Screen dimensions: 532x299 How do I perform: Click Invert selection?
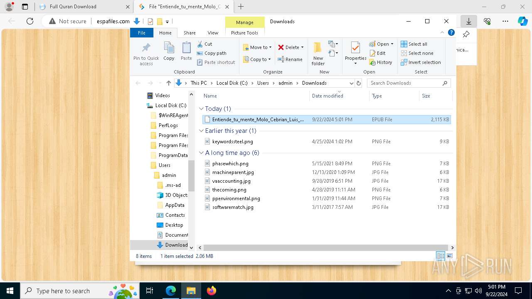click(x=421, y=62)
